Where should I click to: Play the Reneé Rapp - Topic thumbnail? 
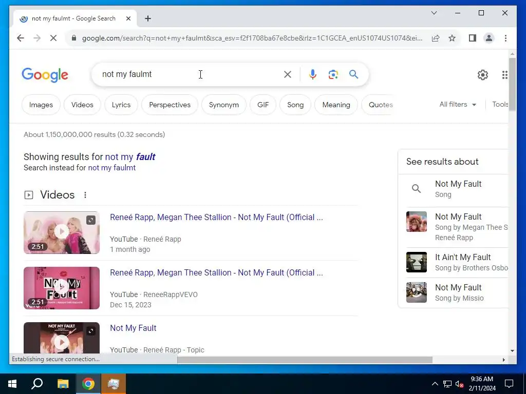click(62, 338)
